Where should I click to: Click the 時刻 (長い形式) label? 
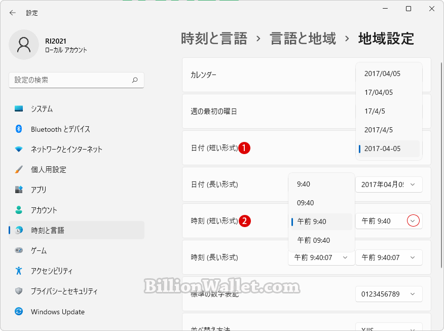[x=214, y=258]
